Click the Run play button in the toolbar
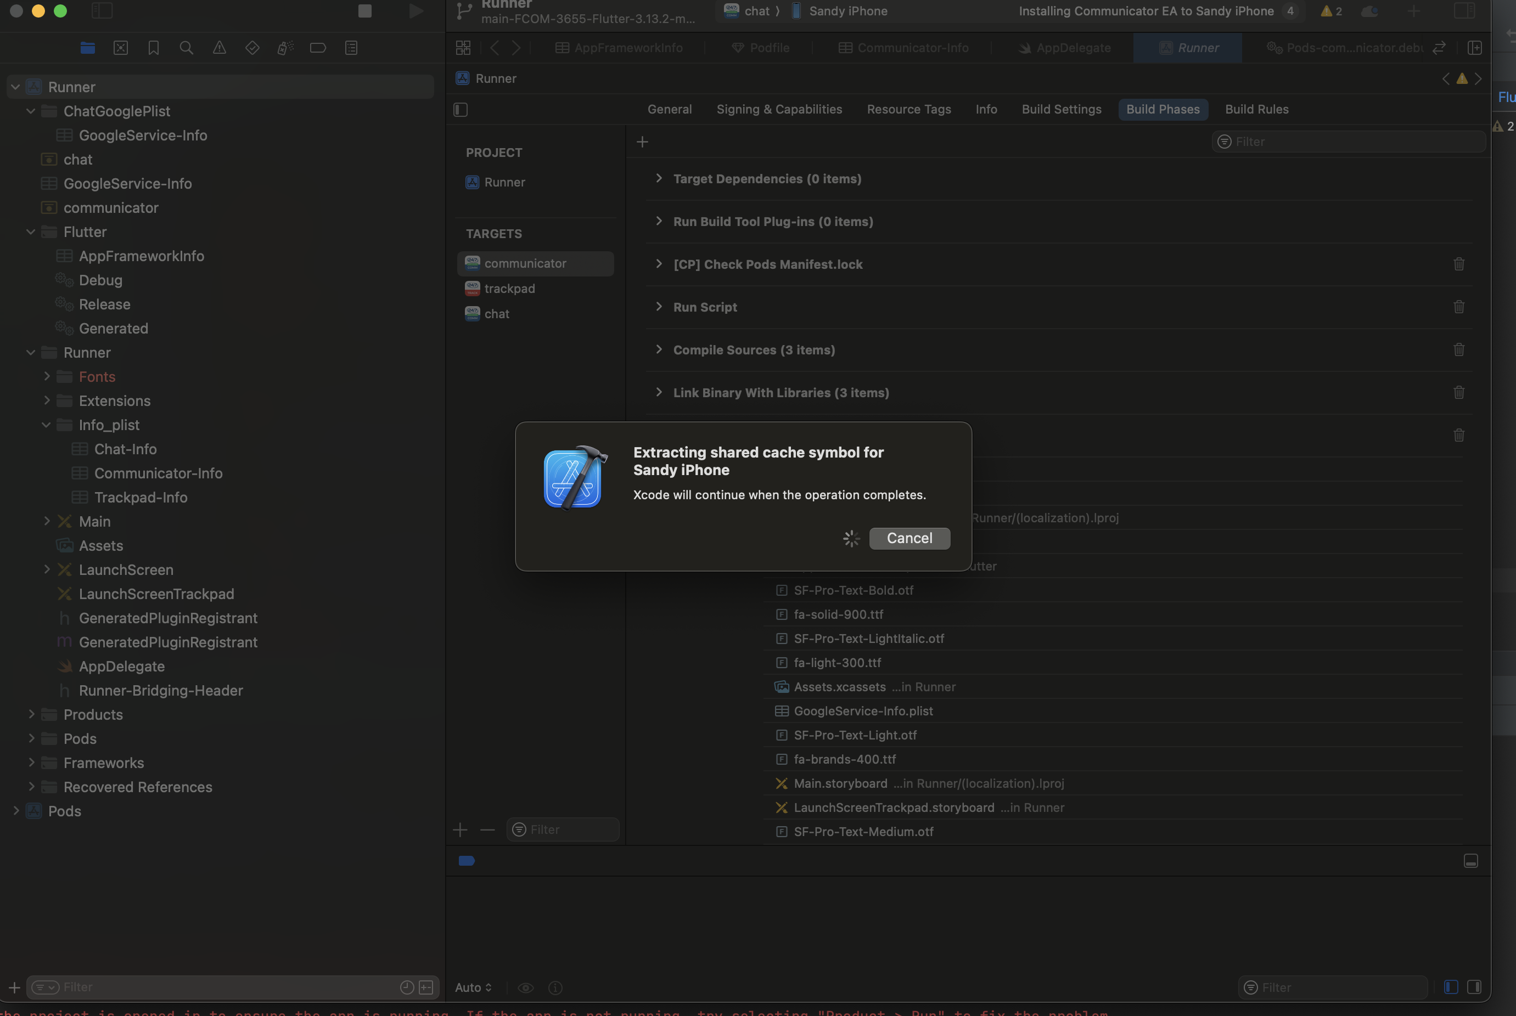Viewport: 1516px width, 1016px height. (x=416, y=11)
